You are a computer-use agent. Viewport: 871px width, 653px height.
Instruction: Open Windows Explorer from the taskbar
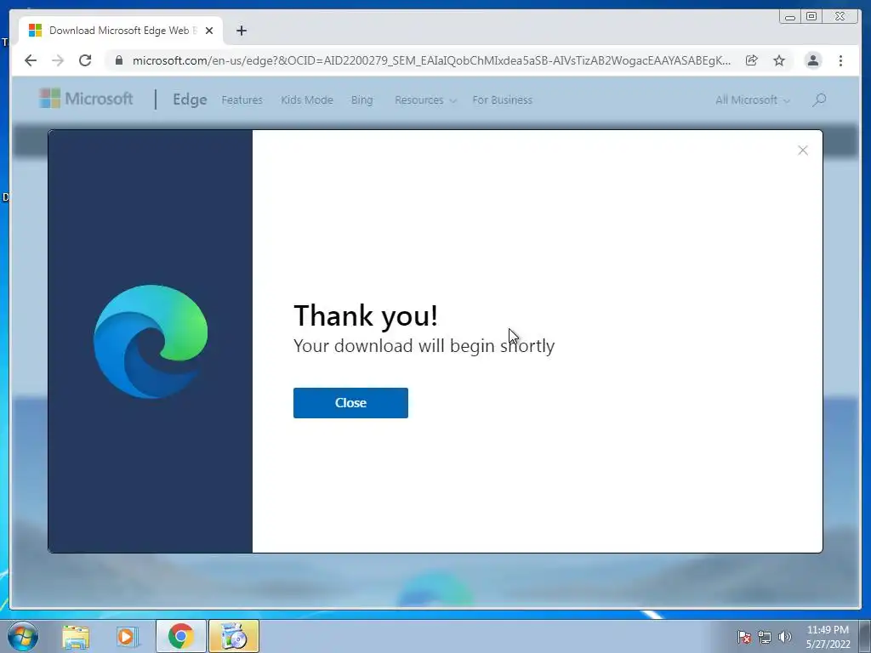76,636
